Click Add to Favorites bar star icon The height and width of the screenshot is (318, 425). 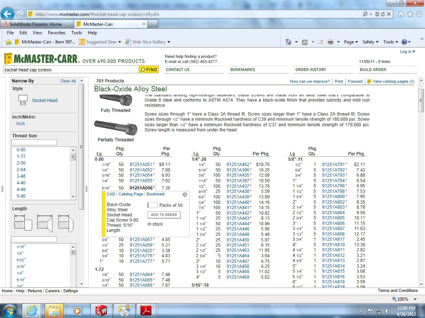pyautogui.click(x=8, y=42)
